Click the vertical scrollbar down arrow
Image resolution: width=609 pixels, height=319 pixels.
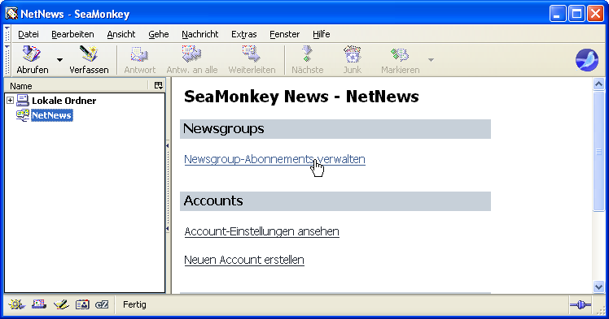point(598,287)
